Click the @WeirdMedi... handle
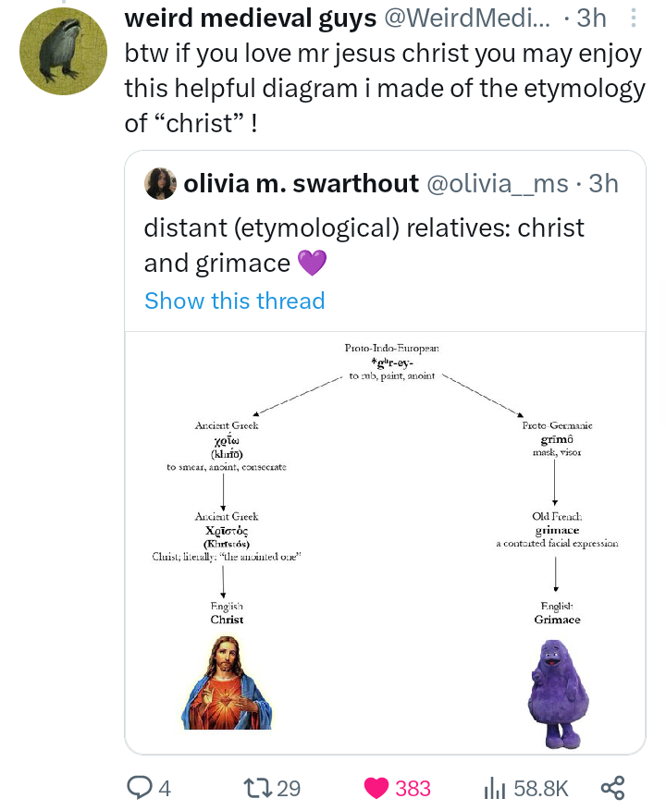 coord(466,18)
